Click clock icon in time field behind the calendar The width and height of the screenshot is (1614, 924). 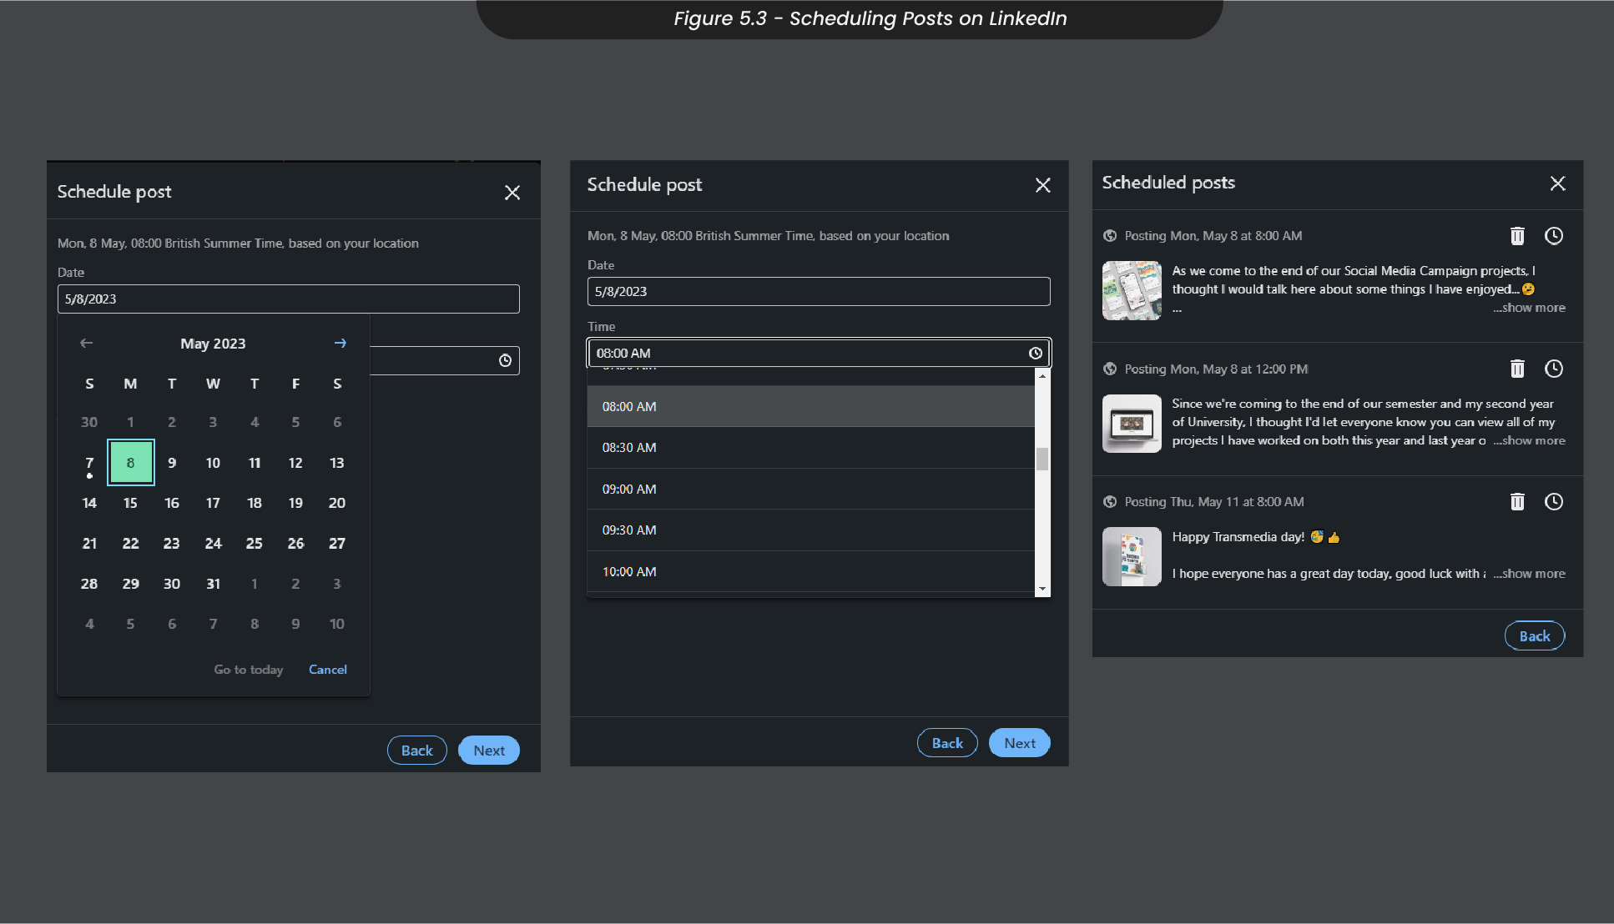coord(505,360)
